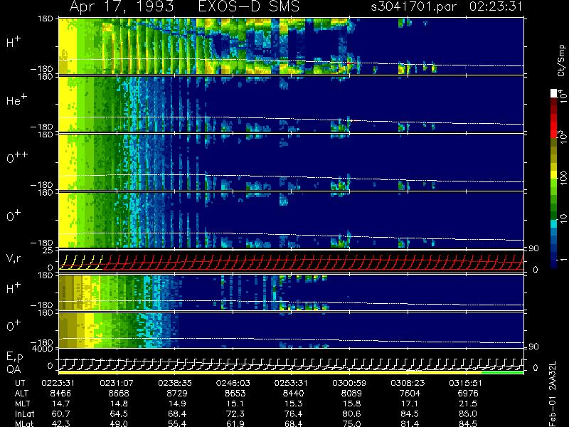Image resolution: width=569 pixels, height=427 pixels.
Task: Click the start time '02:23:31' in header
Action: coord(496,6)
